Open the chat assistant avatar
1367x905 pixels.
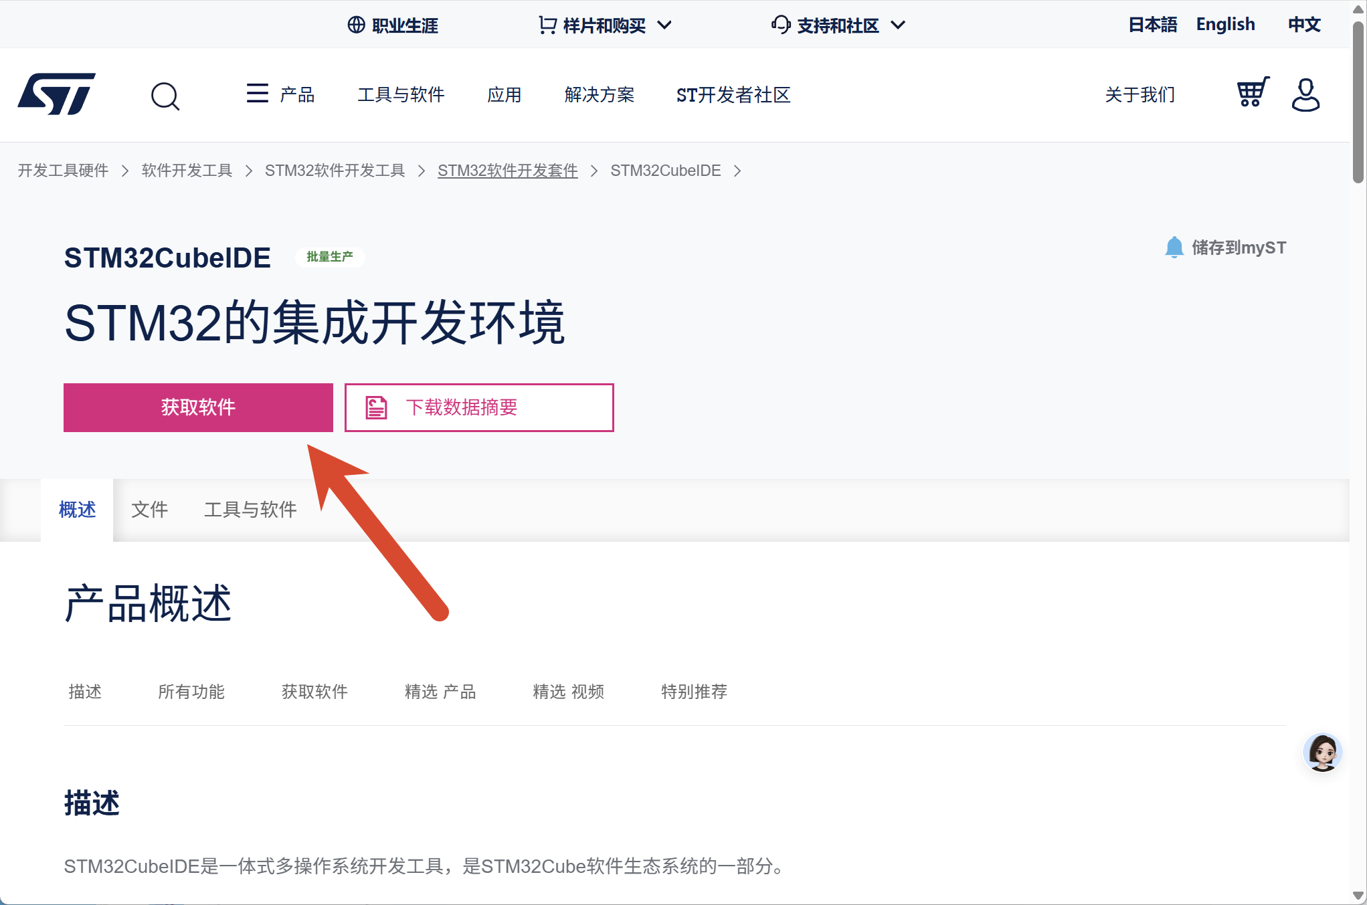[x=1322, y=752]
